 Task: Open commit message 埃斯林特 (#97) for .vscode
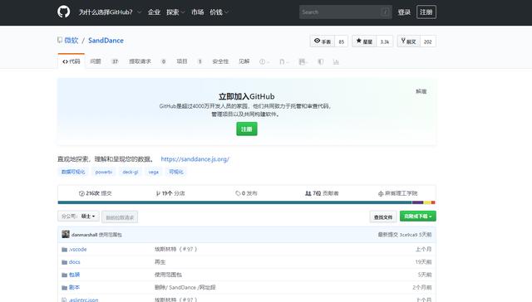[x=175, y=249]
